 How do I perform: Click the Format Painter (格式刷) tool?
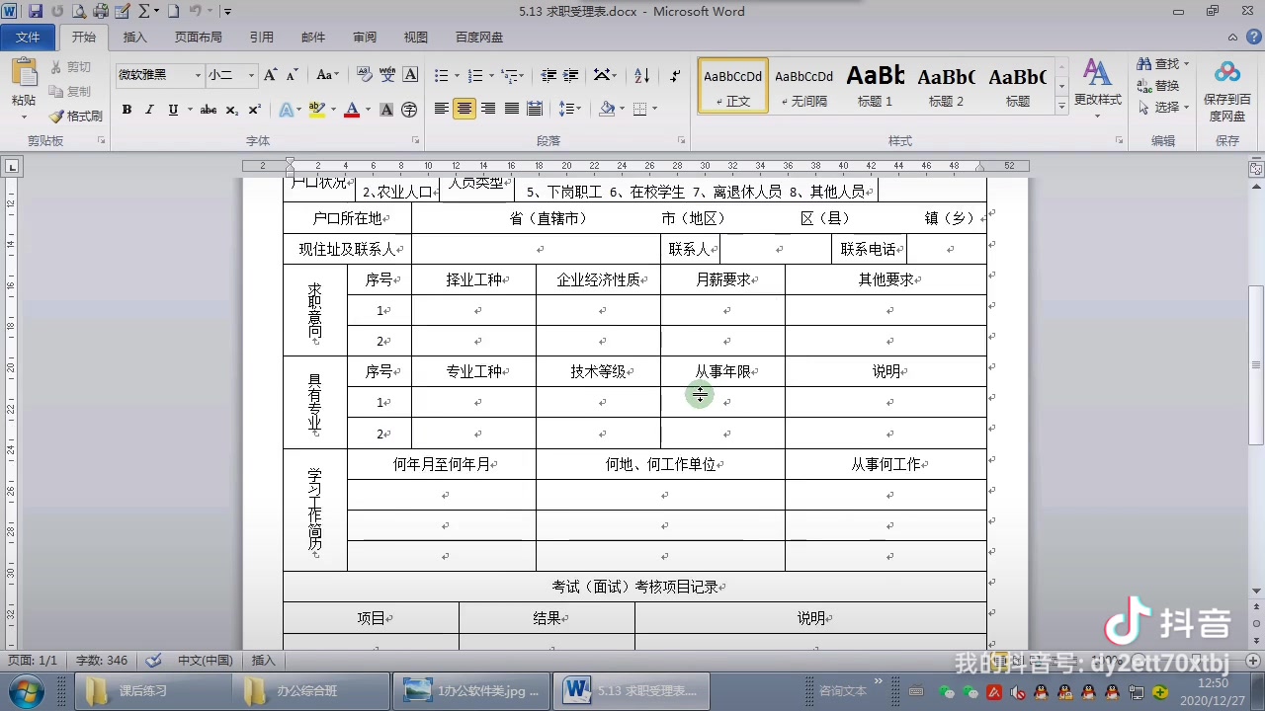[x=76, y=117]
